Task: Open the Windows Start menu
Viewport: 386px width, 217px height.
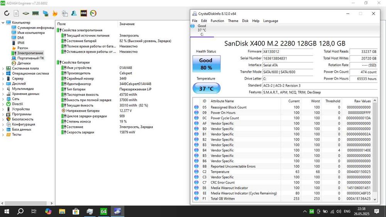Action: pyautogui.click(x=7, y=211)
